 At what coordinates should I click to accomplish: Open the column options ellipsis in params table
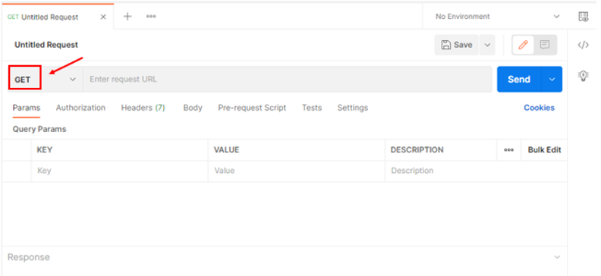[508, 150]
